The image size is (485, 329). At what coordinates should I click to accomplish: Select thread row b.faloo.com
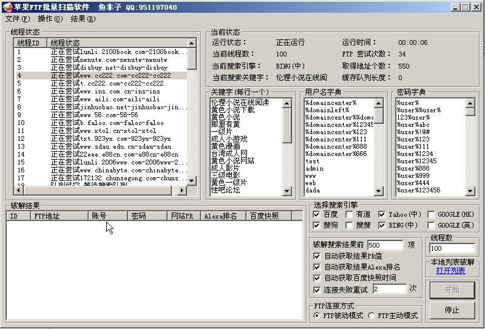(x=101, y=123)
